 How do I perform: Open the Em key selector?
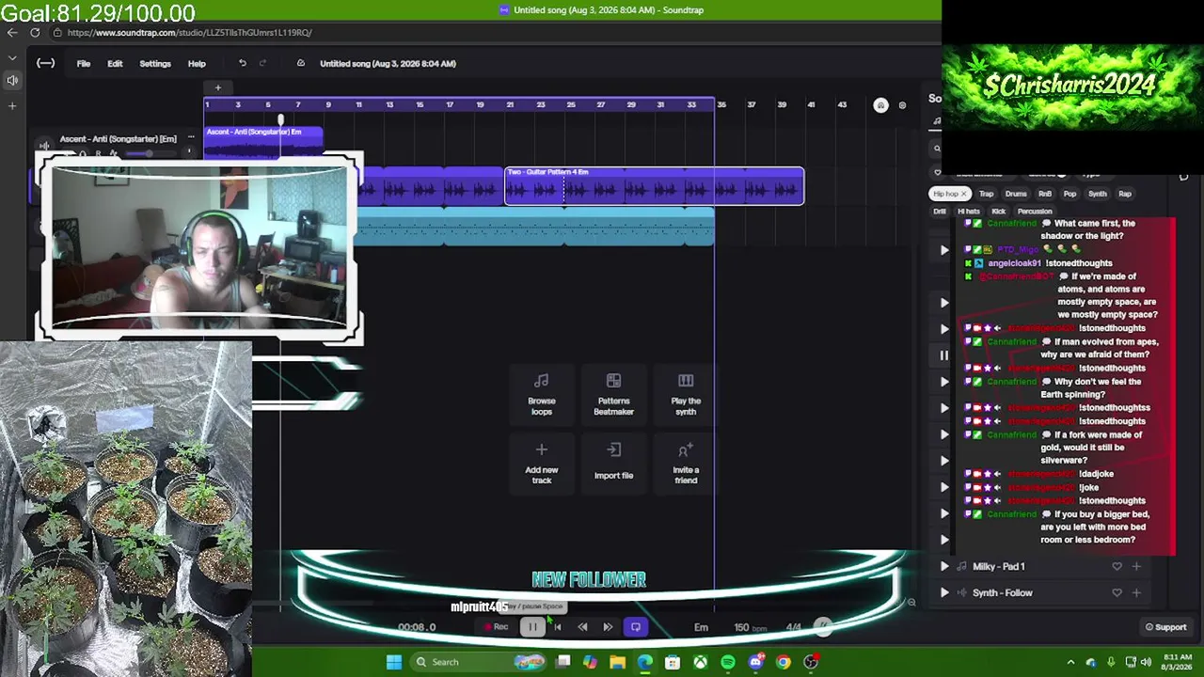pyautogui.click(x=701, y=627)
